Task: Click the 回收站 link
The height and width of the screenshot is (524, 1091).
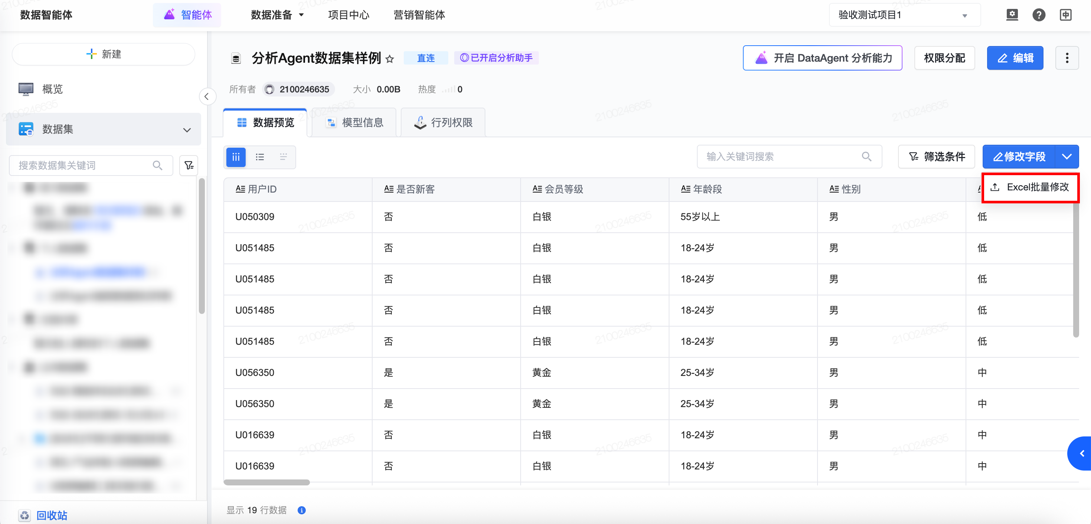Action: pos(52,515)
